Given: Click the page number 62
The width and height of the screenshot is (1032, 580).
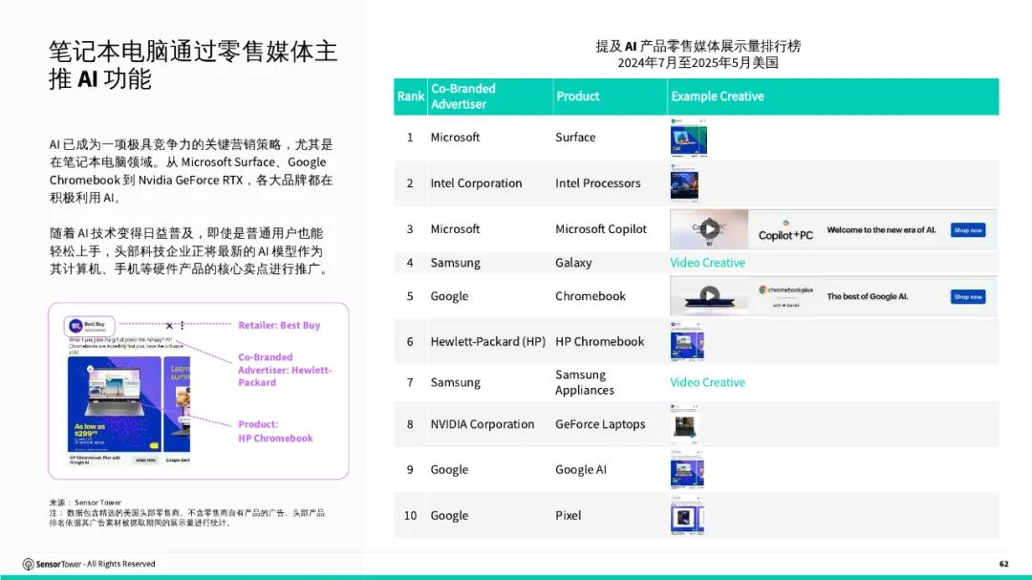Looking at the screenshot, I should 1003,564.
